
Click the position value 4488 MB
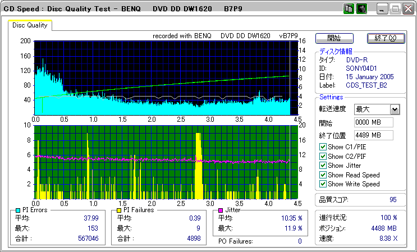click(x=384, y=228)
